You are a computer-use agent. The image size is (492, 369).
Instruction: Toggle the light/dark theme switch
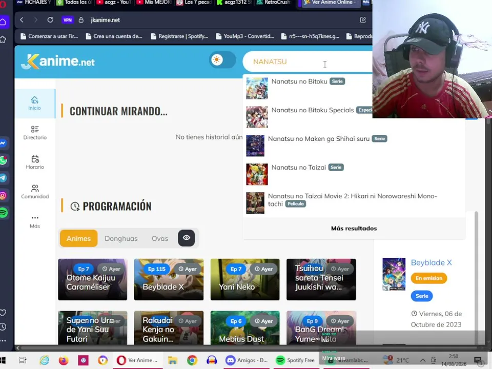click(222, 60)
